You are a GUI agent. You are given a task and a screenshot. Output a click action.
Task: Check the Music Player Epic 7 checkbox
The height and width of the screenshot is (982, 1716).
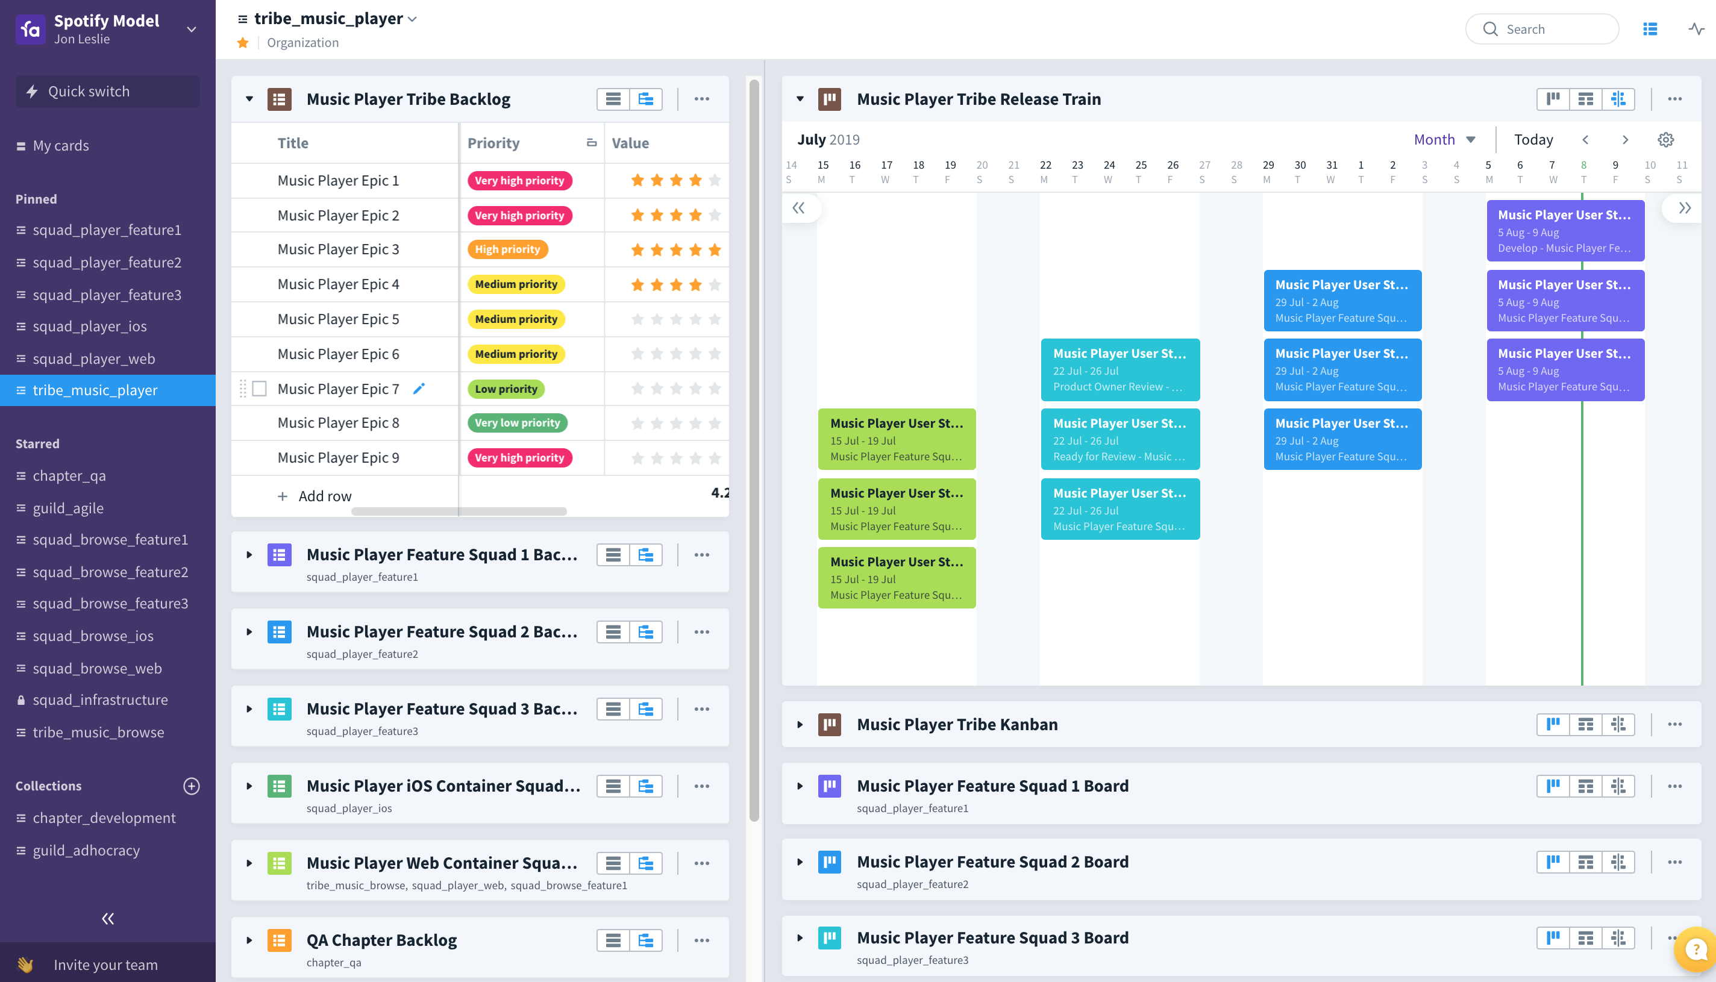pos(259,389)
